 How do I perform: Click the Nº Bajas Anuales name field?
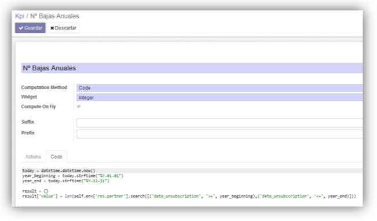[192, 68]
